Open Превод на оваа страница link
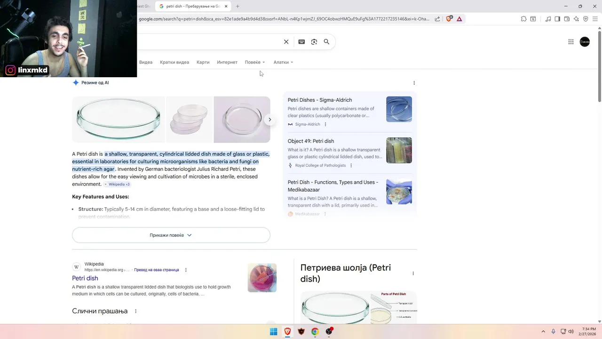Viewport: 602px width, 339px height. point(157,270)
